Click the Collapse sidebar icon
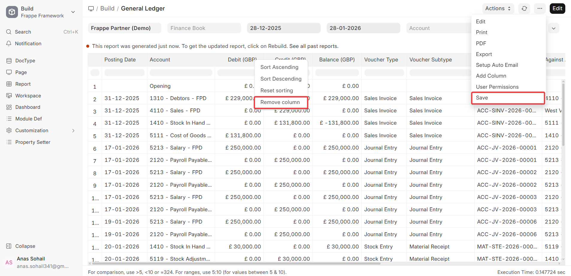 pos(9,246)
